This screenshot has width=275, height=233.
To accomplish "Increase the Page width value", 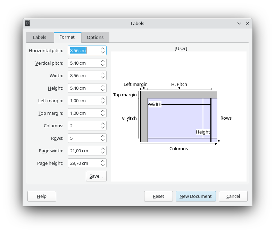I will pyautogui.click(x=103, y=149).
